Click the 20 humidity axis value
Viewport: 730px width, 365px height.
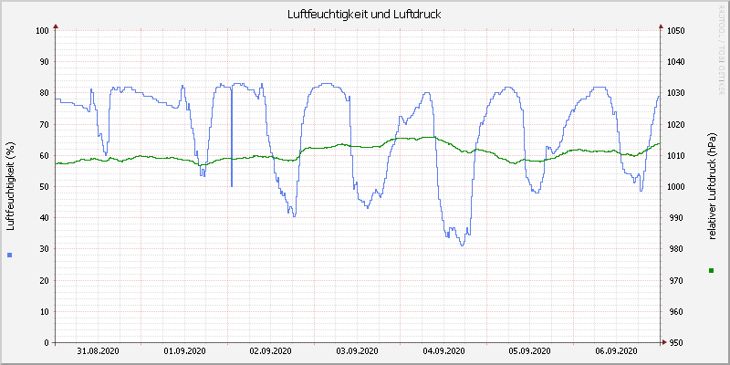[44, 280]
